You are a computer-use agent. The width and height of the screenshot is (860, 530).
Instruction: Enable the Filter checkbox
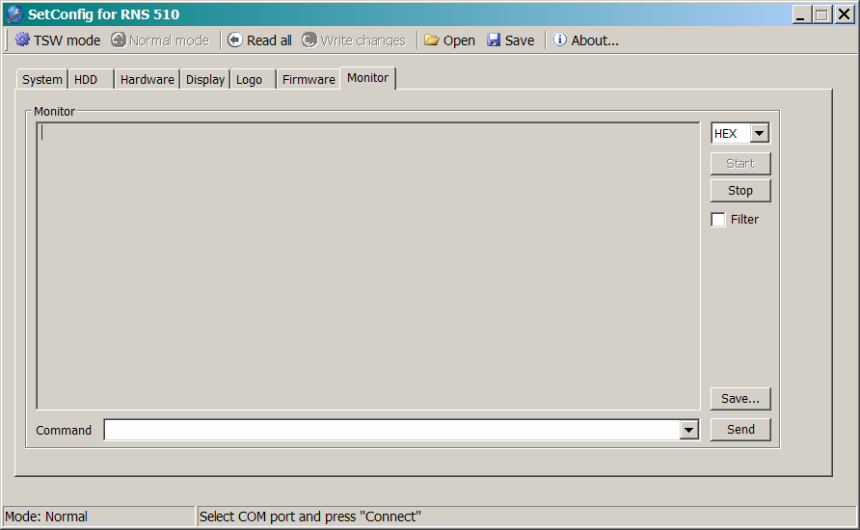(718, 220)
